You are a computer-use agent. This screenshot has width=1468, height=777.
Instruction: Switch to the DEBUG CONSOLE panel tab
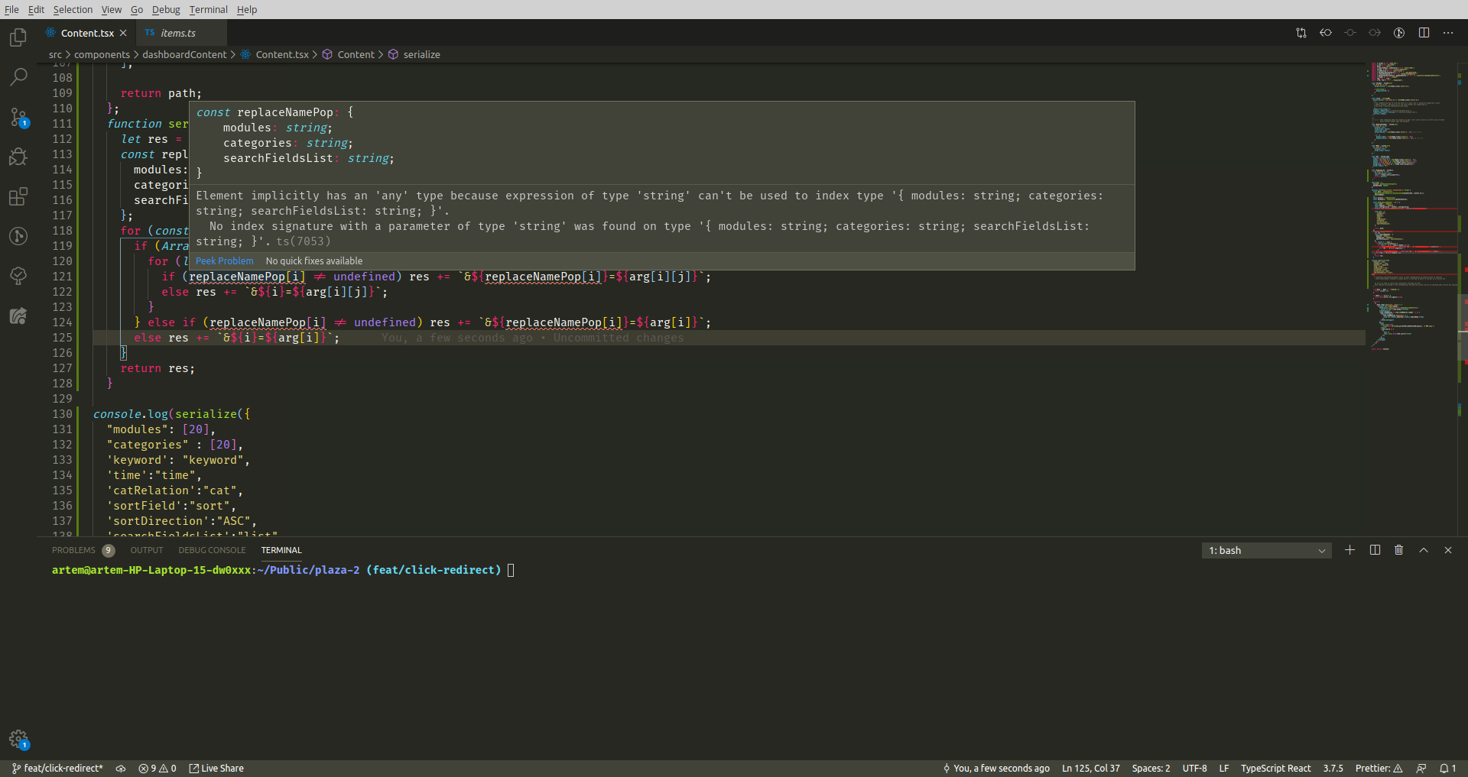[212, 550]
